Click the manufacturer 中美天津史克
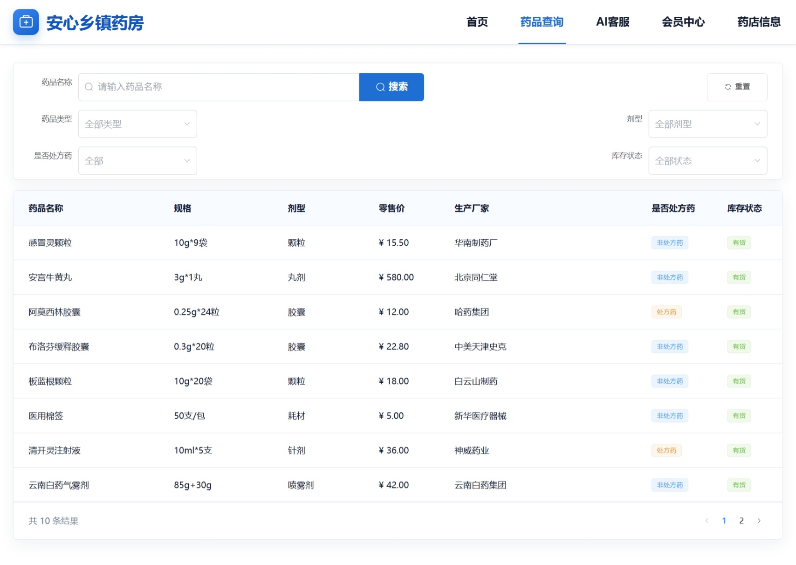The image size is (796, 565). click(480, 347)
